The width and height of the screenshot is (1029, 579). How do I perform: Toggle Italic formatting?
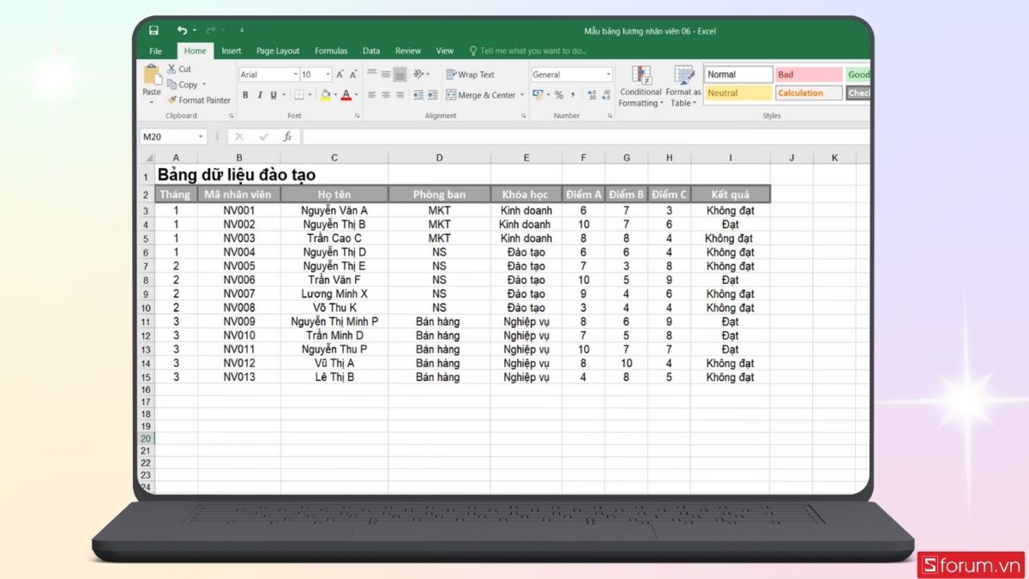click(259, 95)
